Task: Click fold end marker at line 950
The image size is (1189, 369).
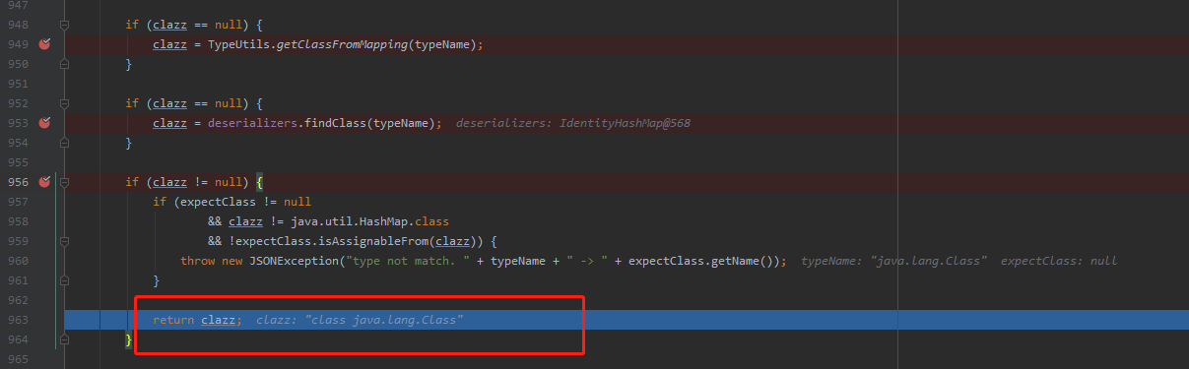Action: click(x=65, y=64)
